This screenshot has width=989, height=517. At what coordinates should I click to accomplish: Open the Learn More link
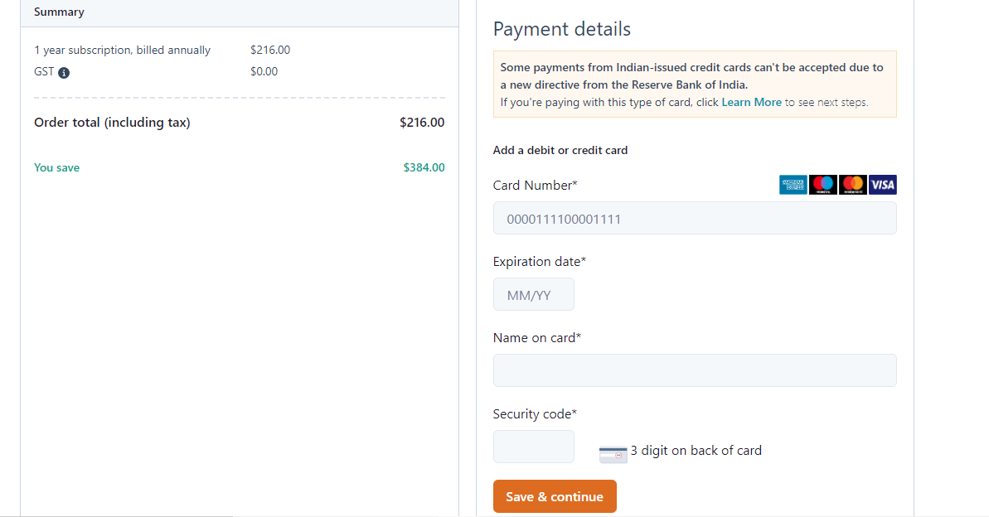751,103
